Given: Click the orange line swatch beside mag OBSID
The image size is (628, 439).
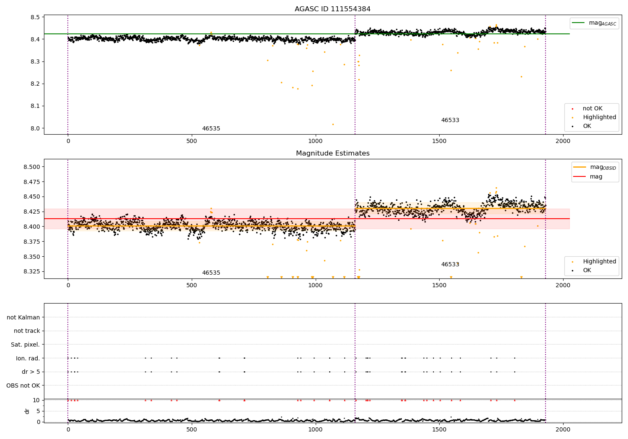Looking at the screenshot, I should pos(579,167).
